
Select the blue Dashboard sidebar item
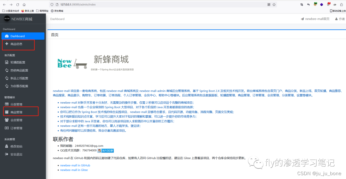pos(23,36)
